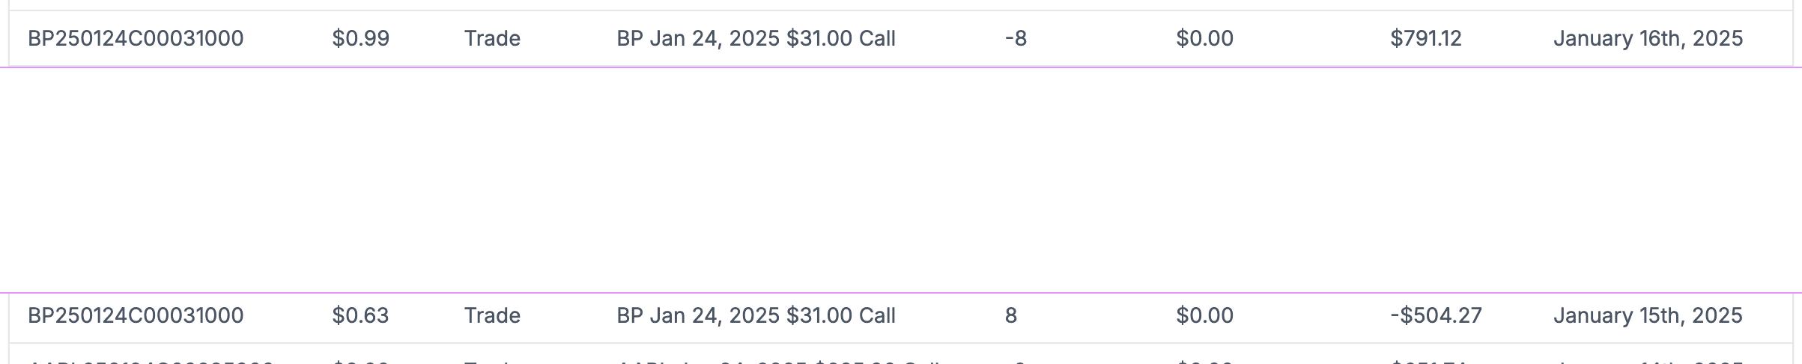Screen dimensions: 1802x364
Task: Click the BP250124C00031000 symbol in the January 16th row
Action: click(136, 38)
